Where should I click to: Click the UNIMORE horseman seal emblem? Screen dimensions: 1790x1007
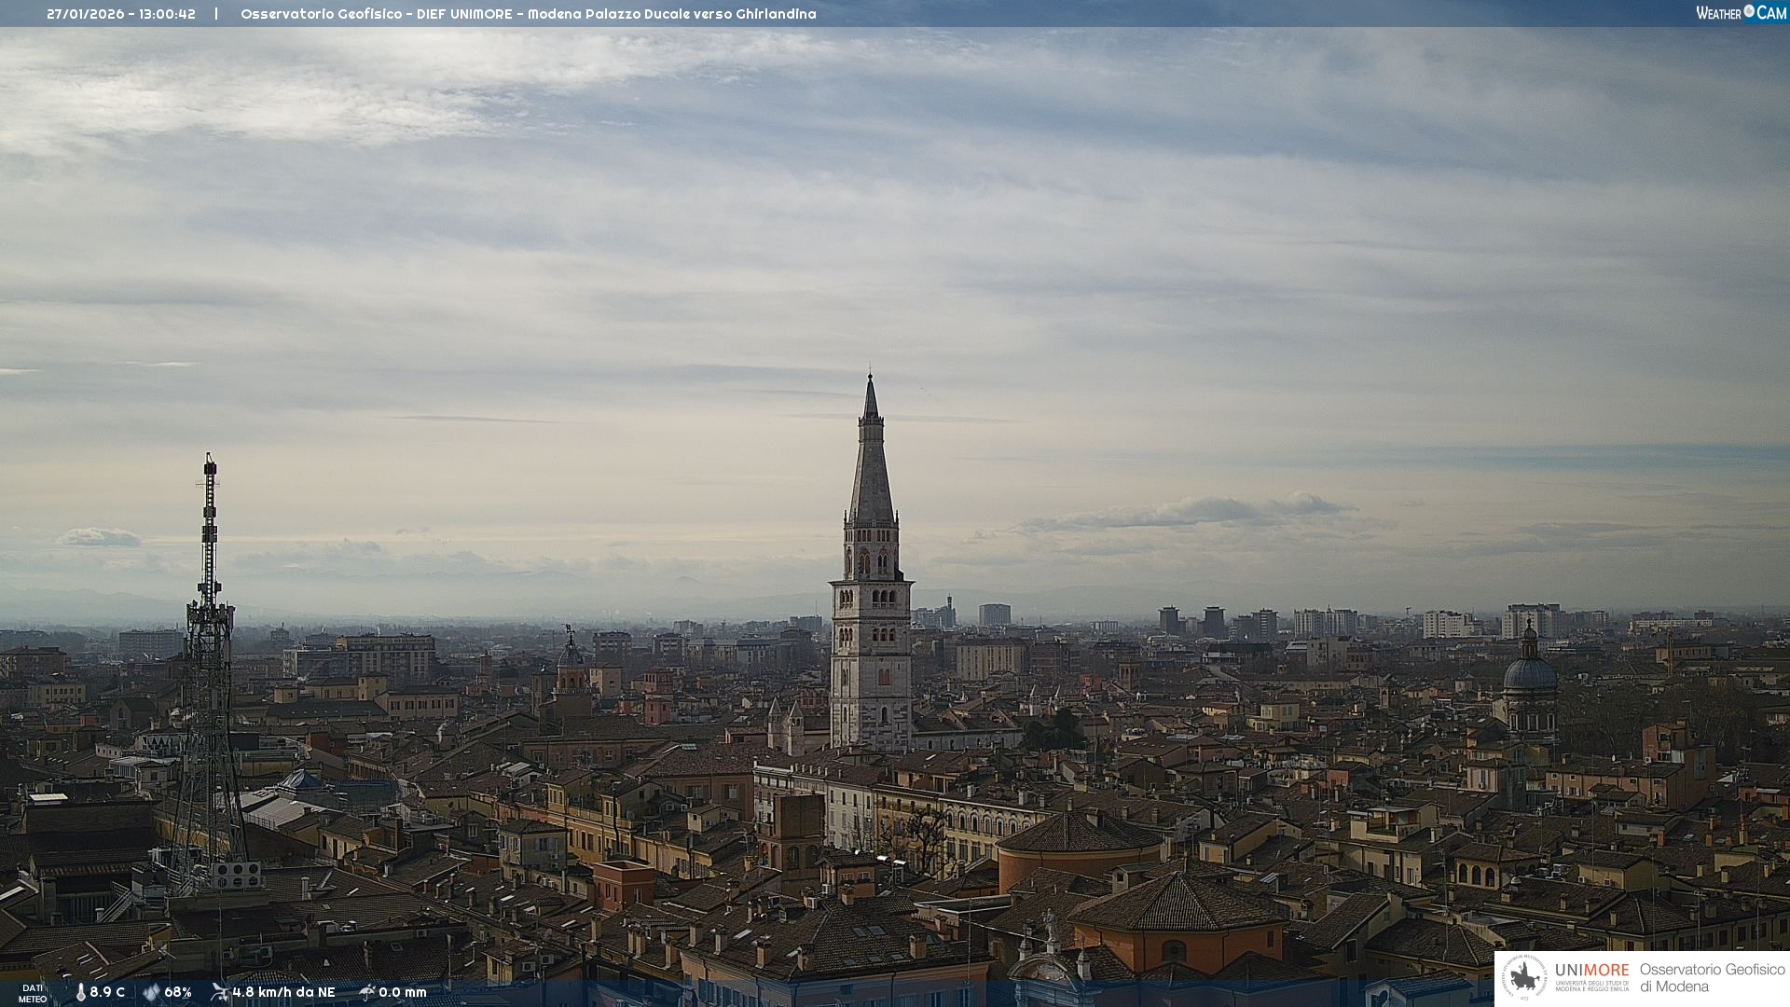coord(1524,978)
